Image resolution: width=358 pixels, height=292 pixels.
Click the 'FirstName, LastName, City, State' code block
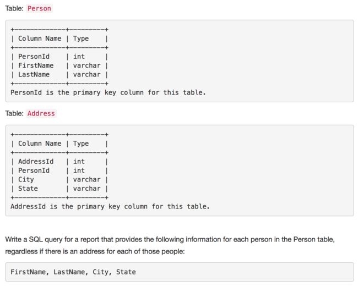[x=180, y=272]
